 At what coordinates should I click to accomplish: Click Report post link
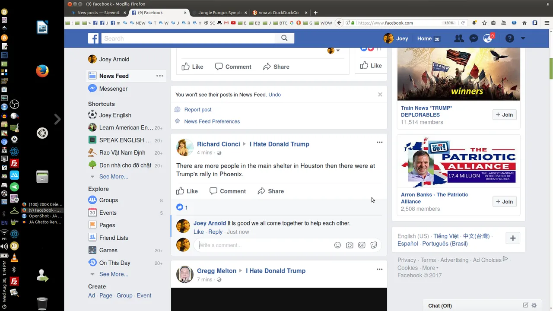(x=198, y=110)
